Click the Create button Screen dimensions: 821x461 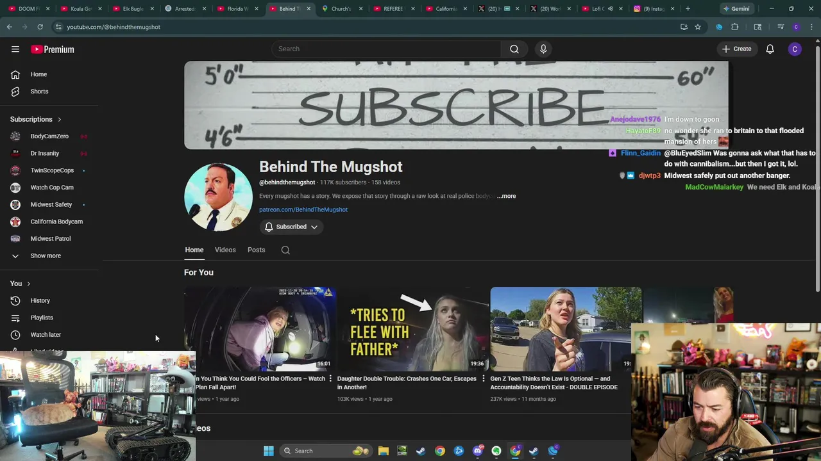[736, 49]
